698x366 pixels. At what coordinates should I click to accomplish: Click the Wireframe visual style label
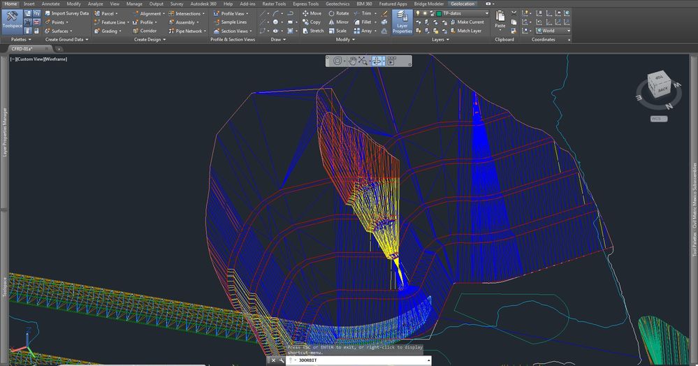tap(56, 59)
